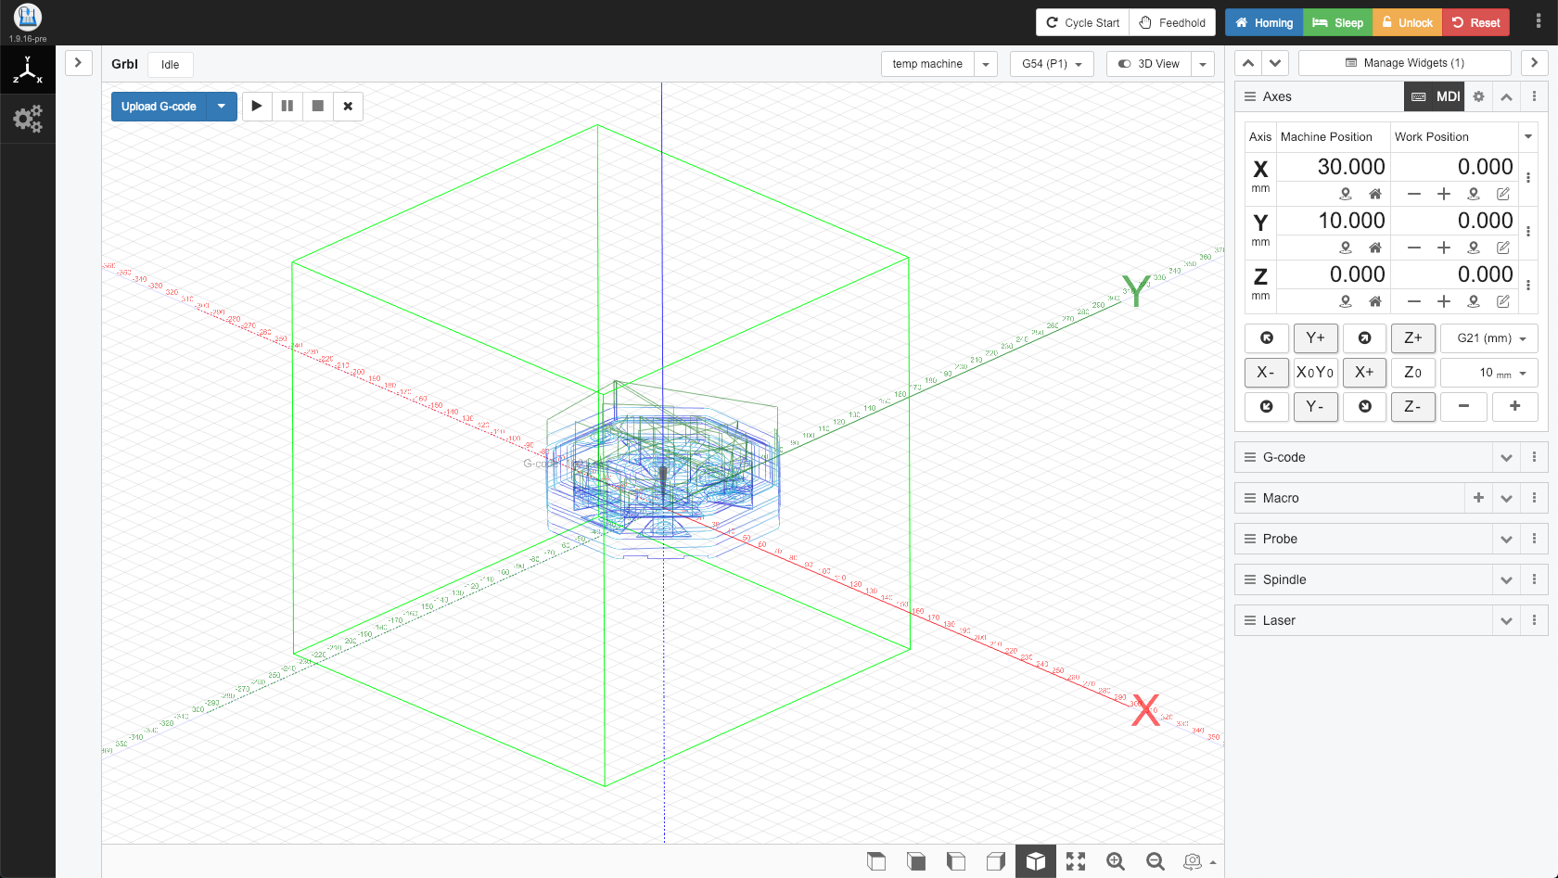This screenshot has height=878, width=1558.
Task: Open the G54 (P1) coordinate system dropdown
Action: [1052, 64]
